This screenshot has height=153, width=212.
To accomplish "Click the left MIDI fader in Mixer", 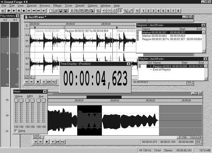I will click(x=27, y=101).
